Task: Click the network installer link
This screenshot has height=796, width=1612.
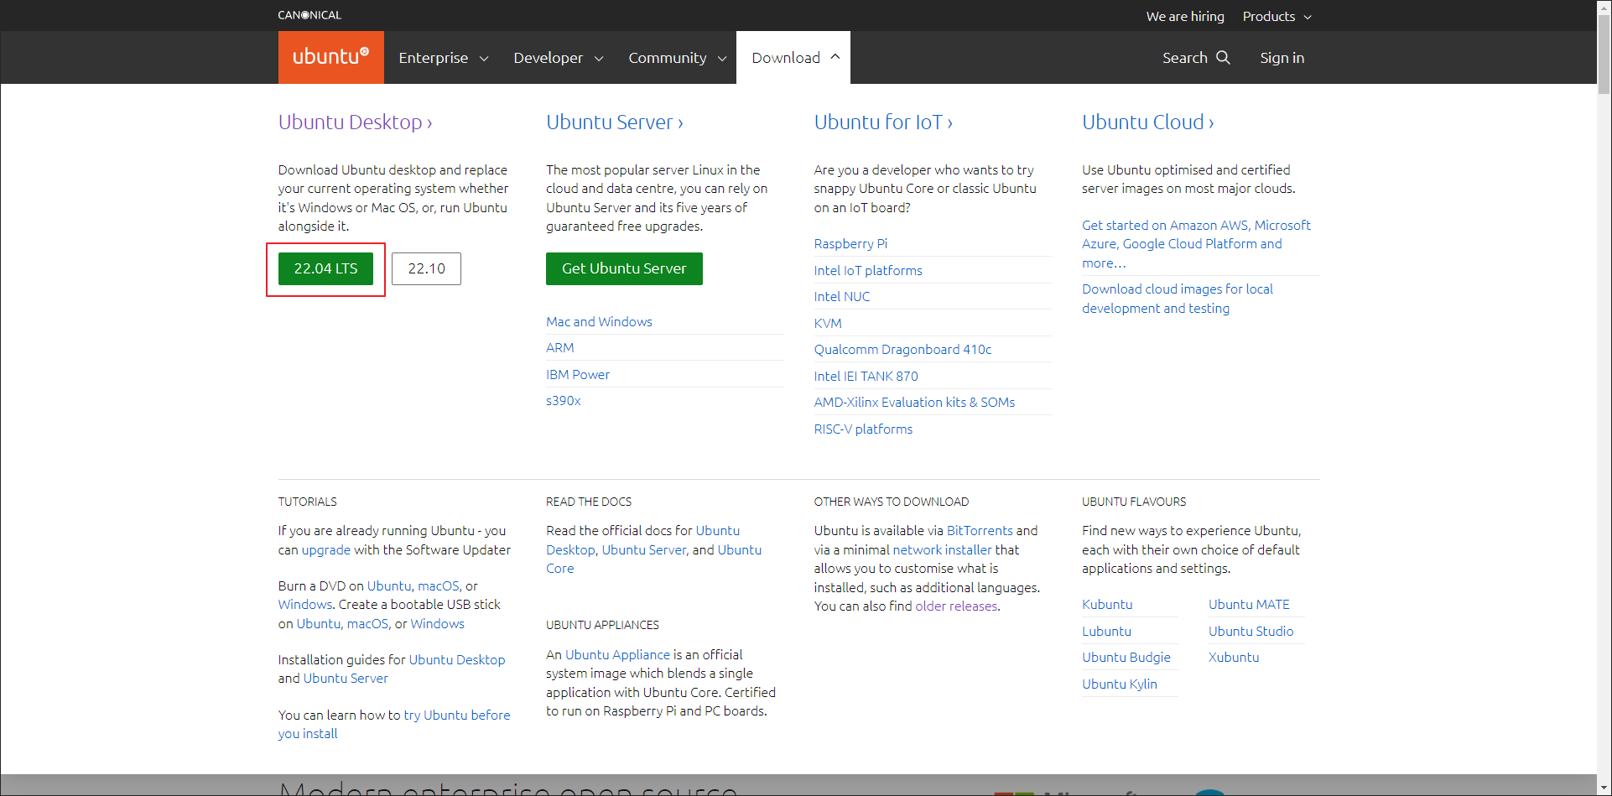Action: tap(942, 549)
